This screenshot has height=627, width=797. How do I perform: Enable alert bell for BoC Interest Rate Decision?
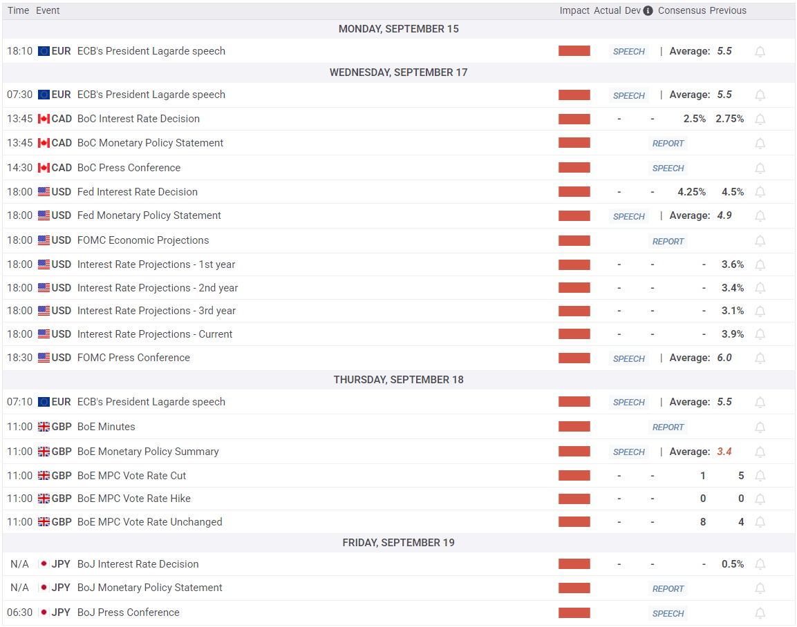click(x=760, y=119)
